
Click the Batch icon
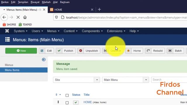[170, 51]
